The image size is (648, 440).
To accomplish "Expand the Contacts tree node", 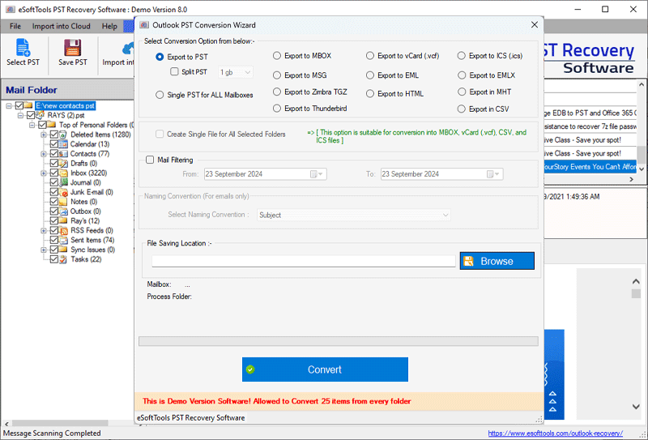I will tap(44, 154).
